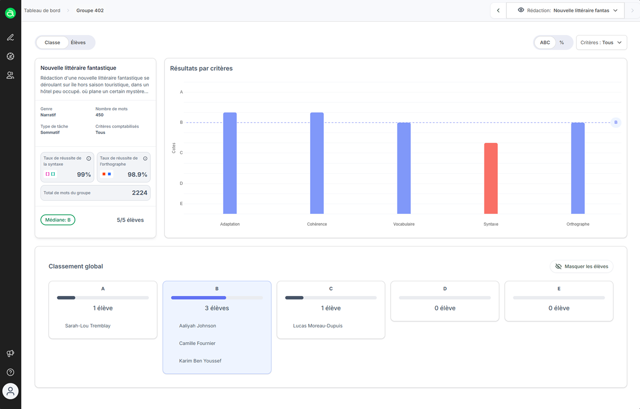Screen dimensions: 640x409
Task: Click info icon for orthographe success rate
Action: pos(145,158)
